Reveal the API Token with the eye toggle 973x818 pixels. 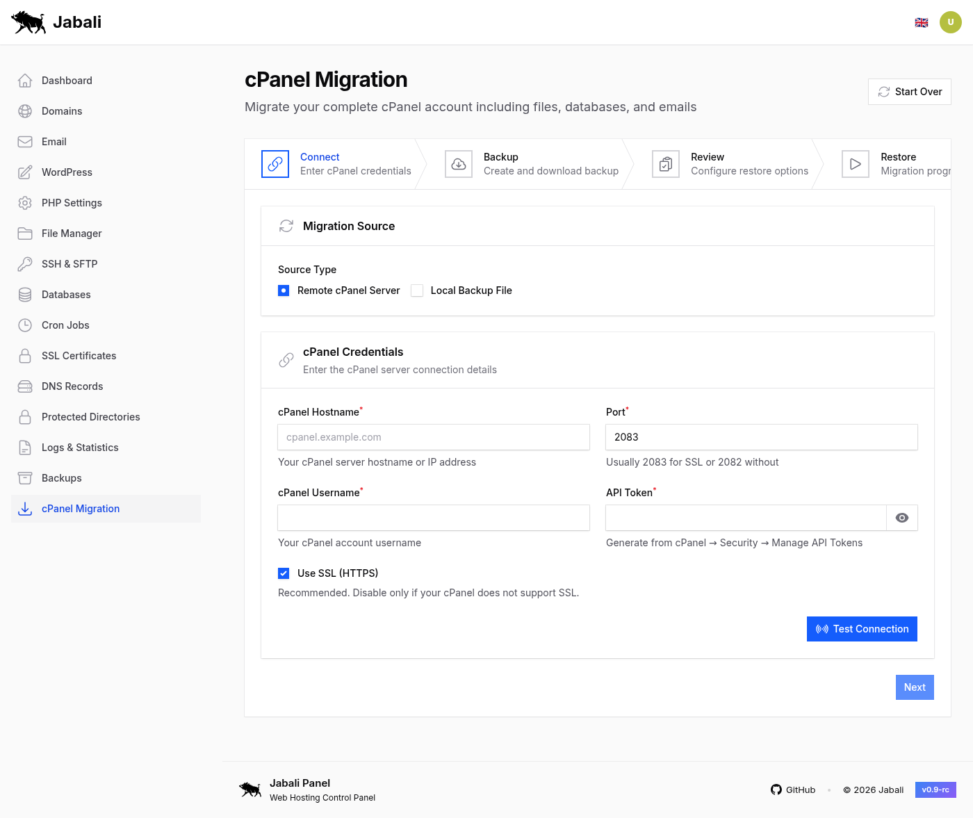(x=901, y=517)
